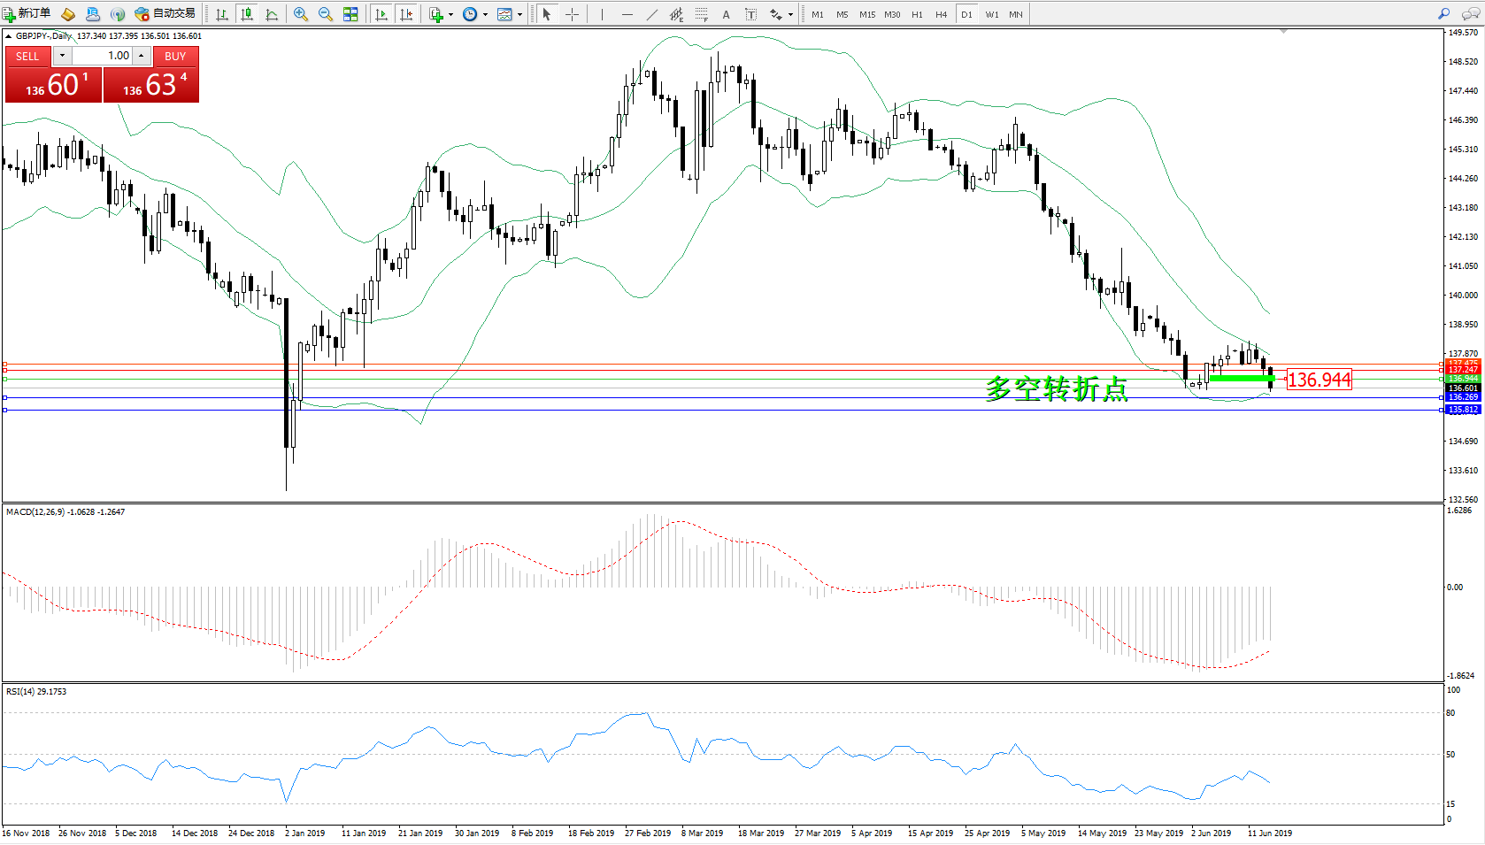Image resolution: width=1485 pixels, height=845 pixels.
Task: Select the crosshair tool
Action: click(572, 14)
